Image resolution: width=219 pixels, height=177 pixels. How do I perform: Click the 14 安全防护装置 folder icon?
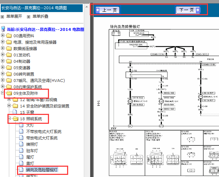15,106
